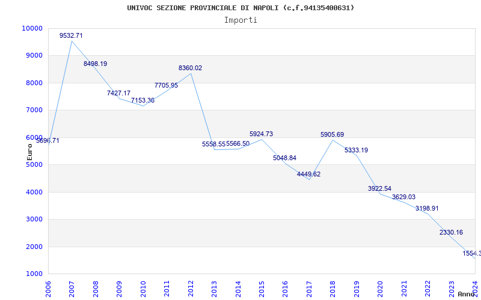Viewport: 481px width, 300px height.
Task: Click the data label 5924.73
Action: coord(262,134)
